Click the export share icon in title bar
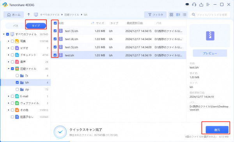Viewport: 234px width, 142px height. [x=201, y=5]
